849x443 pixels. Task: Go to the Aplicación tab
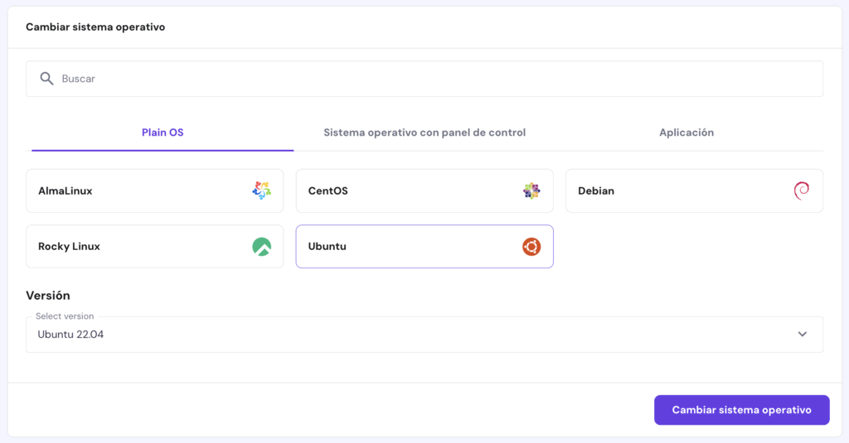click(x=686, y=132)
